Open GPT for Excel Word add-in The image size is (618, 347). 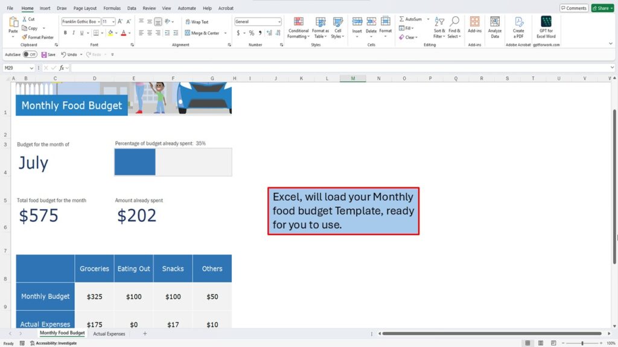(546, 28)
